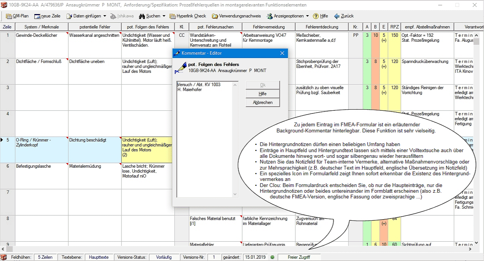484x261 pixels.
Task: Click the RPZ column header
Action: 394,27
